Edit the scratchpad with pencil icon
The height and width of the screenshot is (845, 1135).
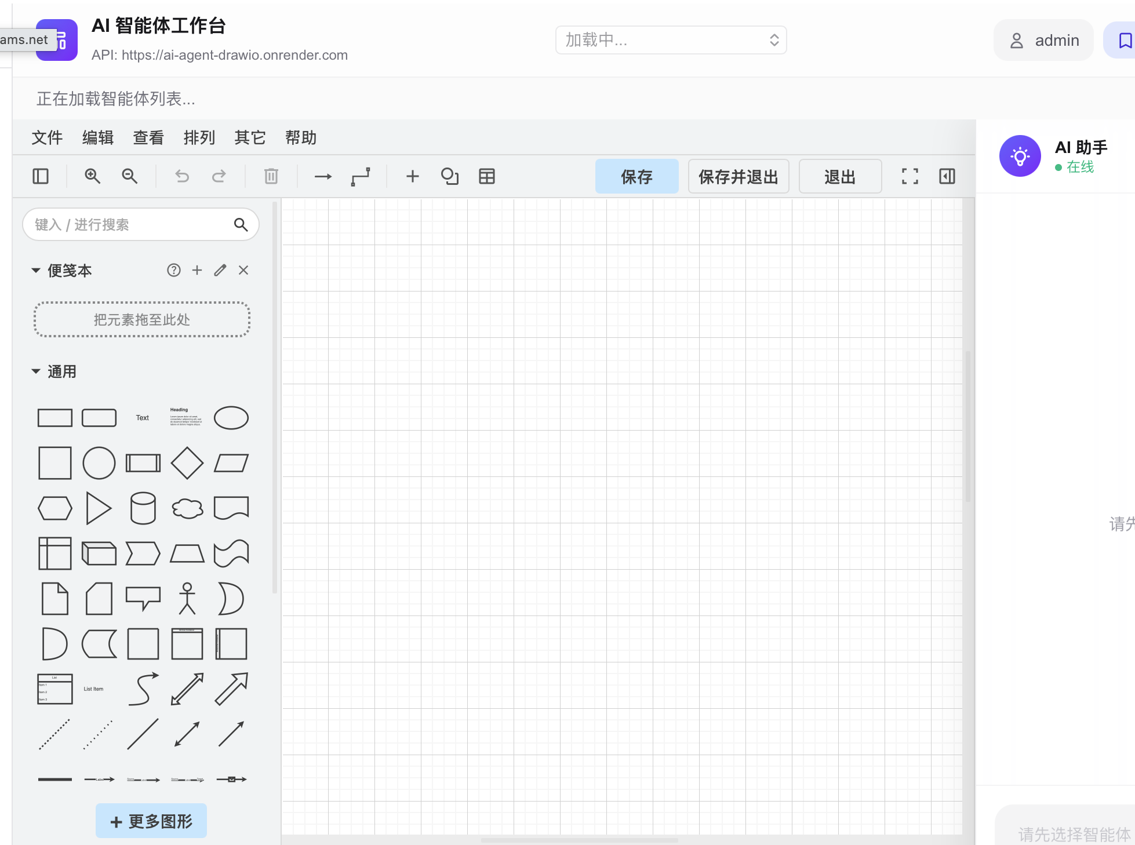220,270
